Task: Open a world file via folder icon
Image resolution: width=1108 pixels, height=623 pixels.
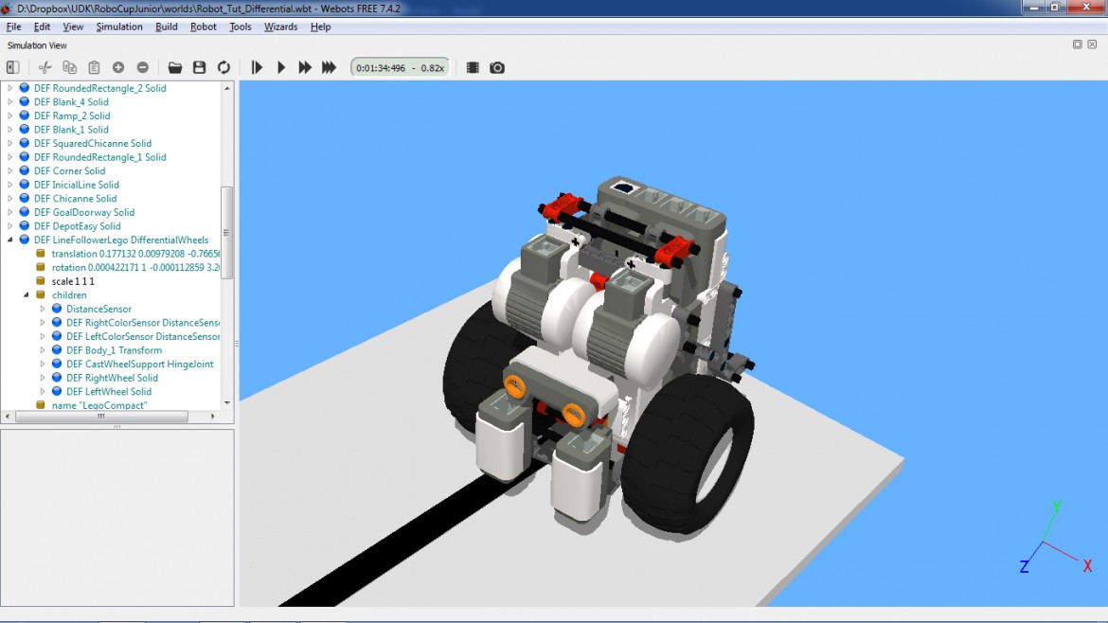Action: pyautogui.click(x=174, y=68)
